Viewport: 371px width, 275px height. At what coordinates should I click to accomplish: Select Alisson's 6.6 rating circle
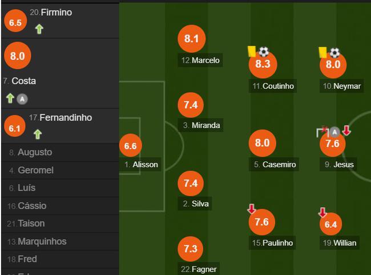coord(130,145)
